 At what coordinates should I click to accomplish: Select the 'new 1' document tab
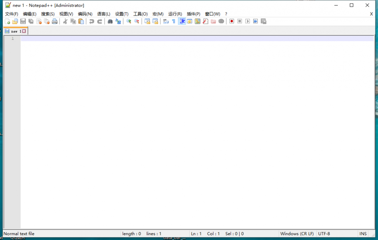point(14,31)
